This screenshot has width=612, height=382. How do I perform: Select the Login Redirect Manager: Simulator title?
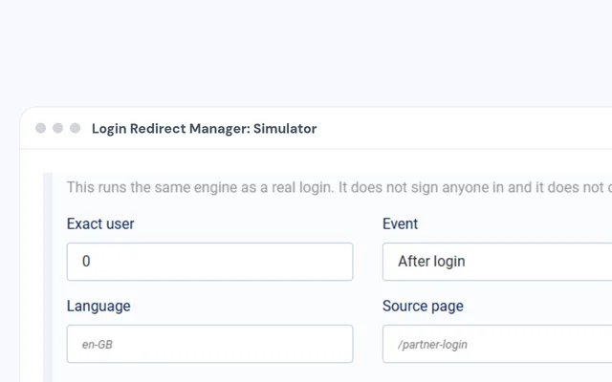[x=204, y=129]
